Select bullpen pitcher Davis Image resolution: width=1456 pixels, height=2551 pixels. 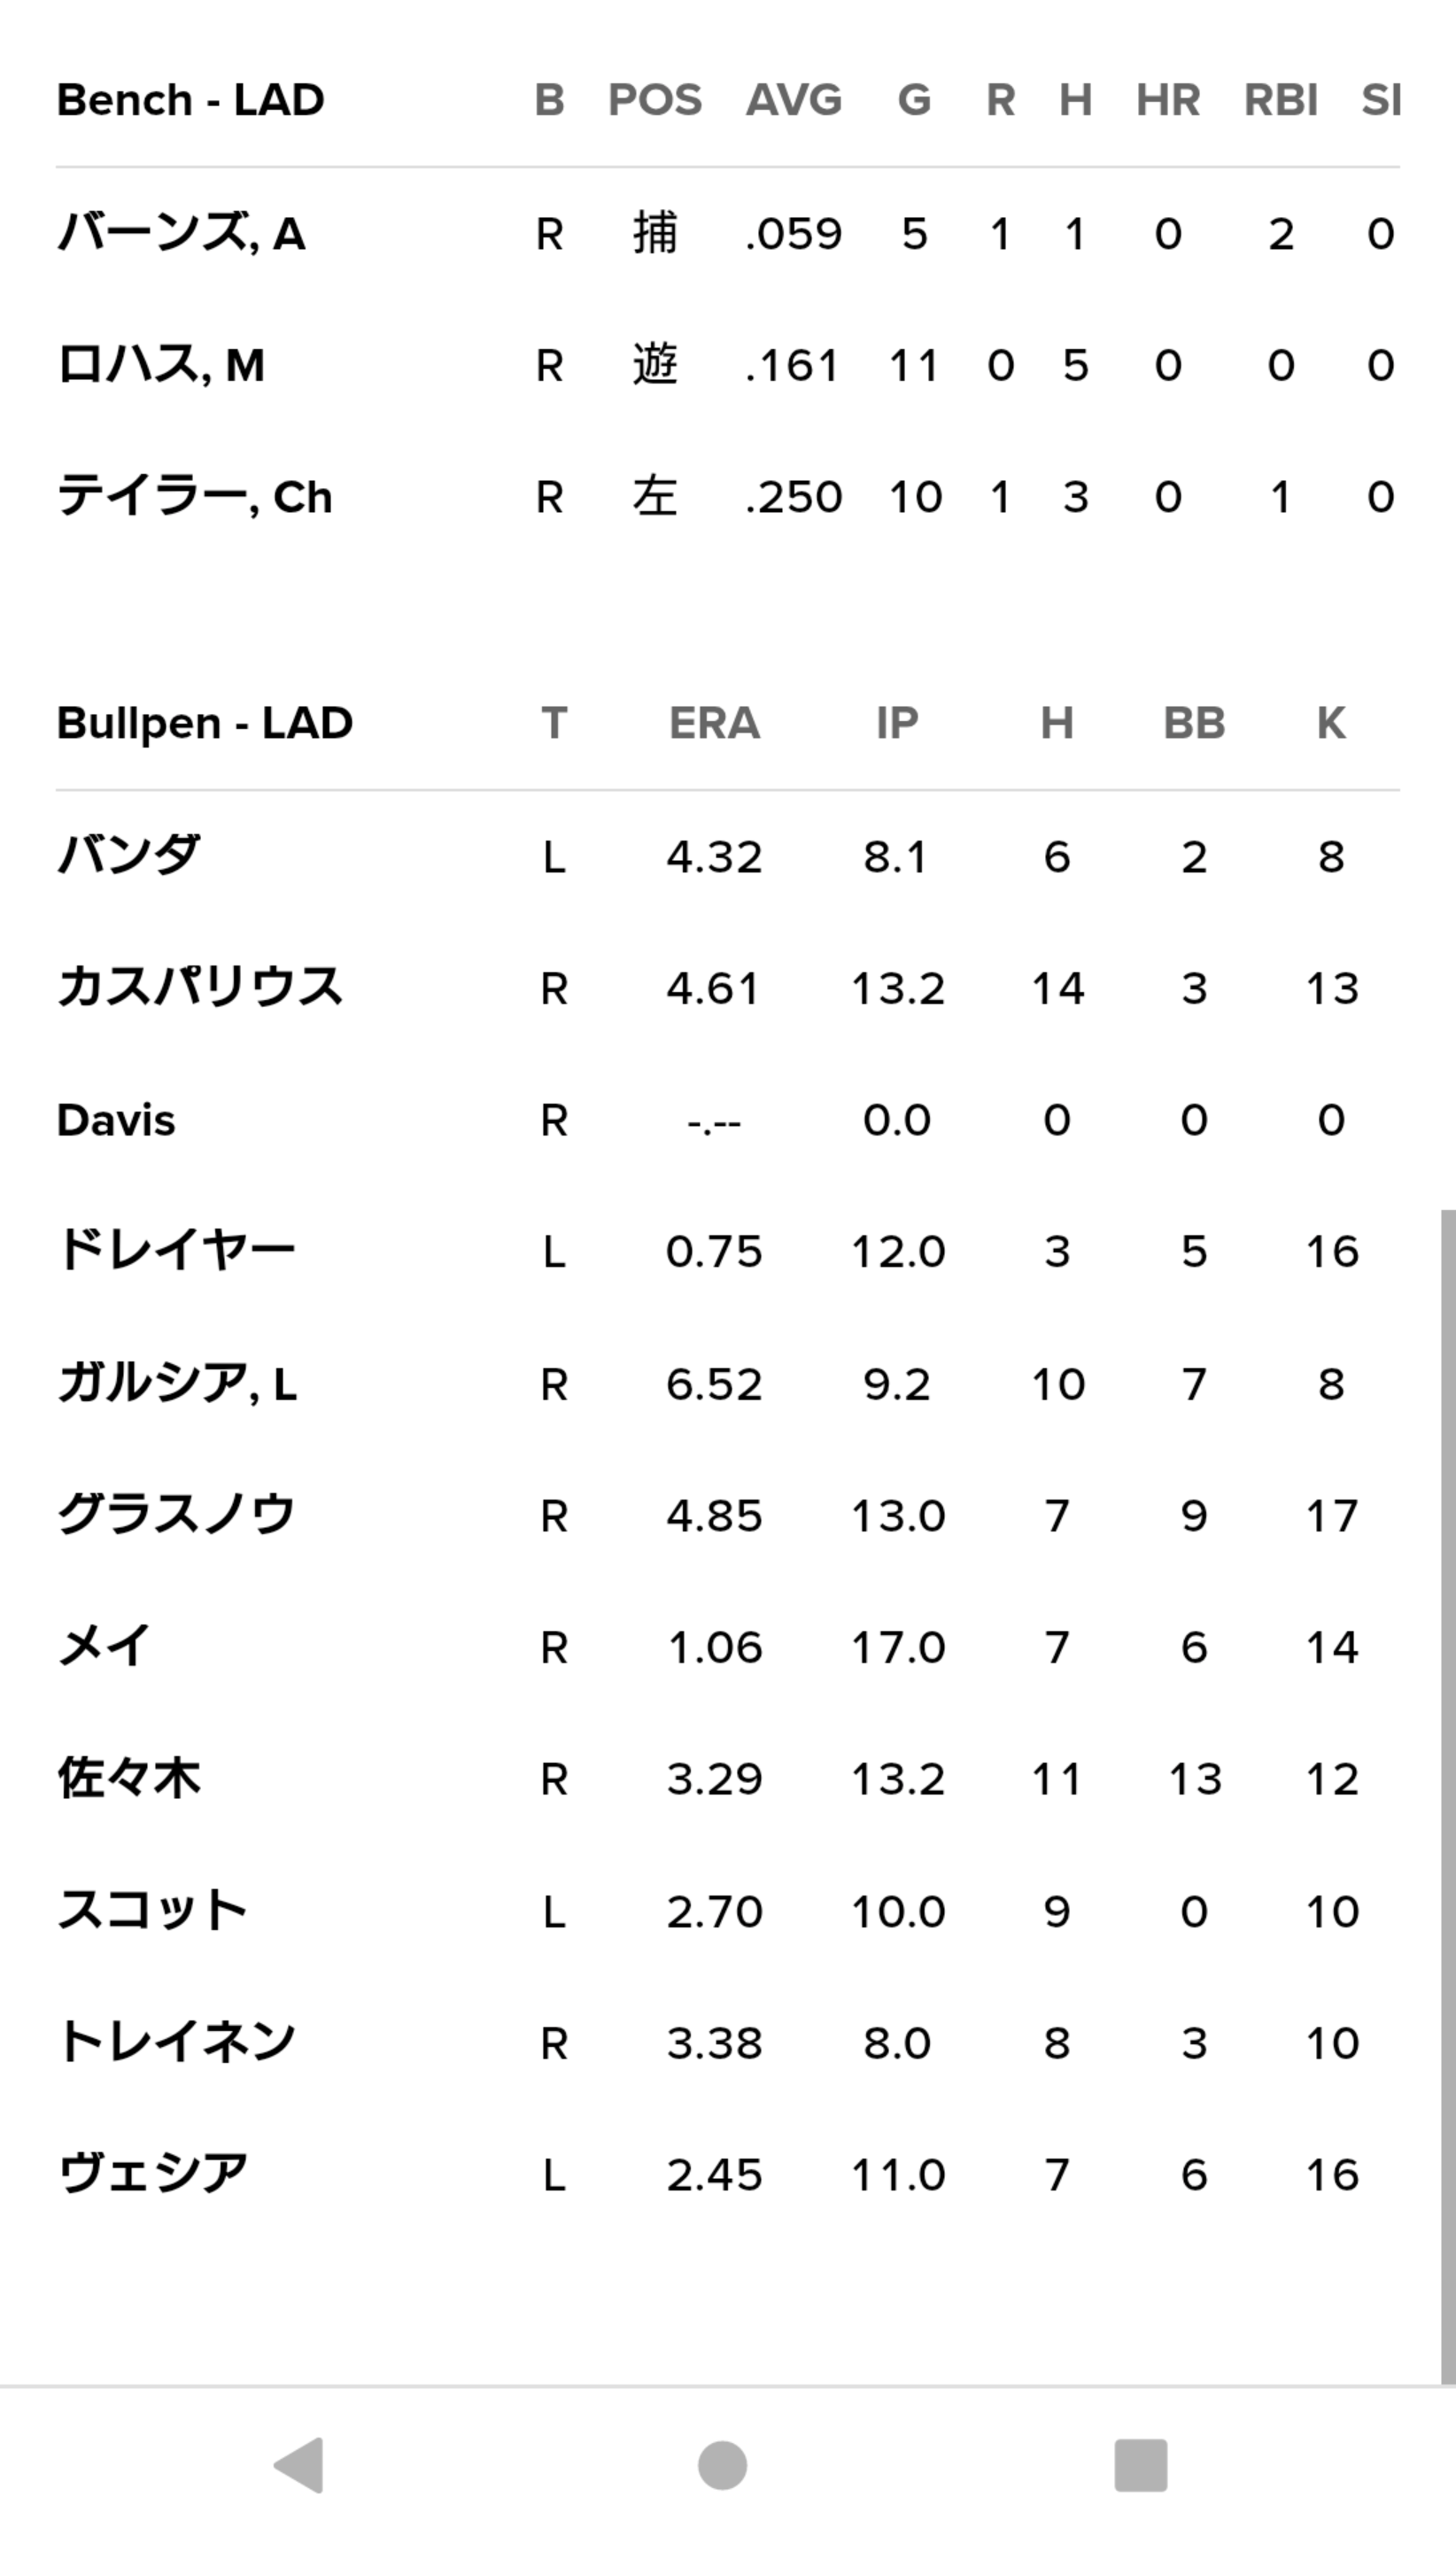point(116,1120)
